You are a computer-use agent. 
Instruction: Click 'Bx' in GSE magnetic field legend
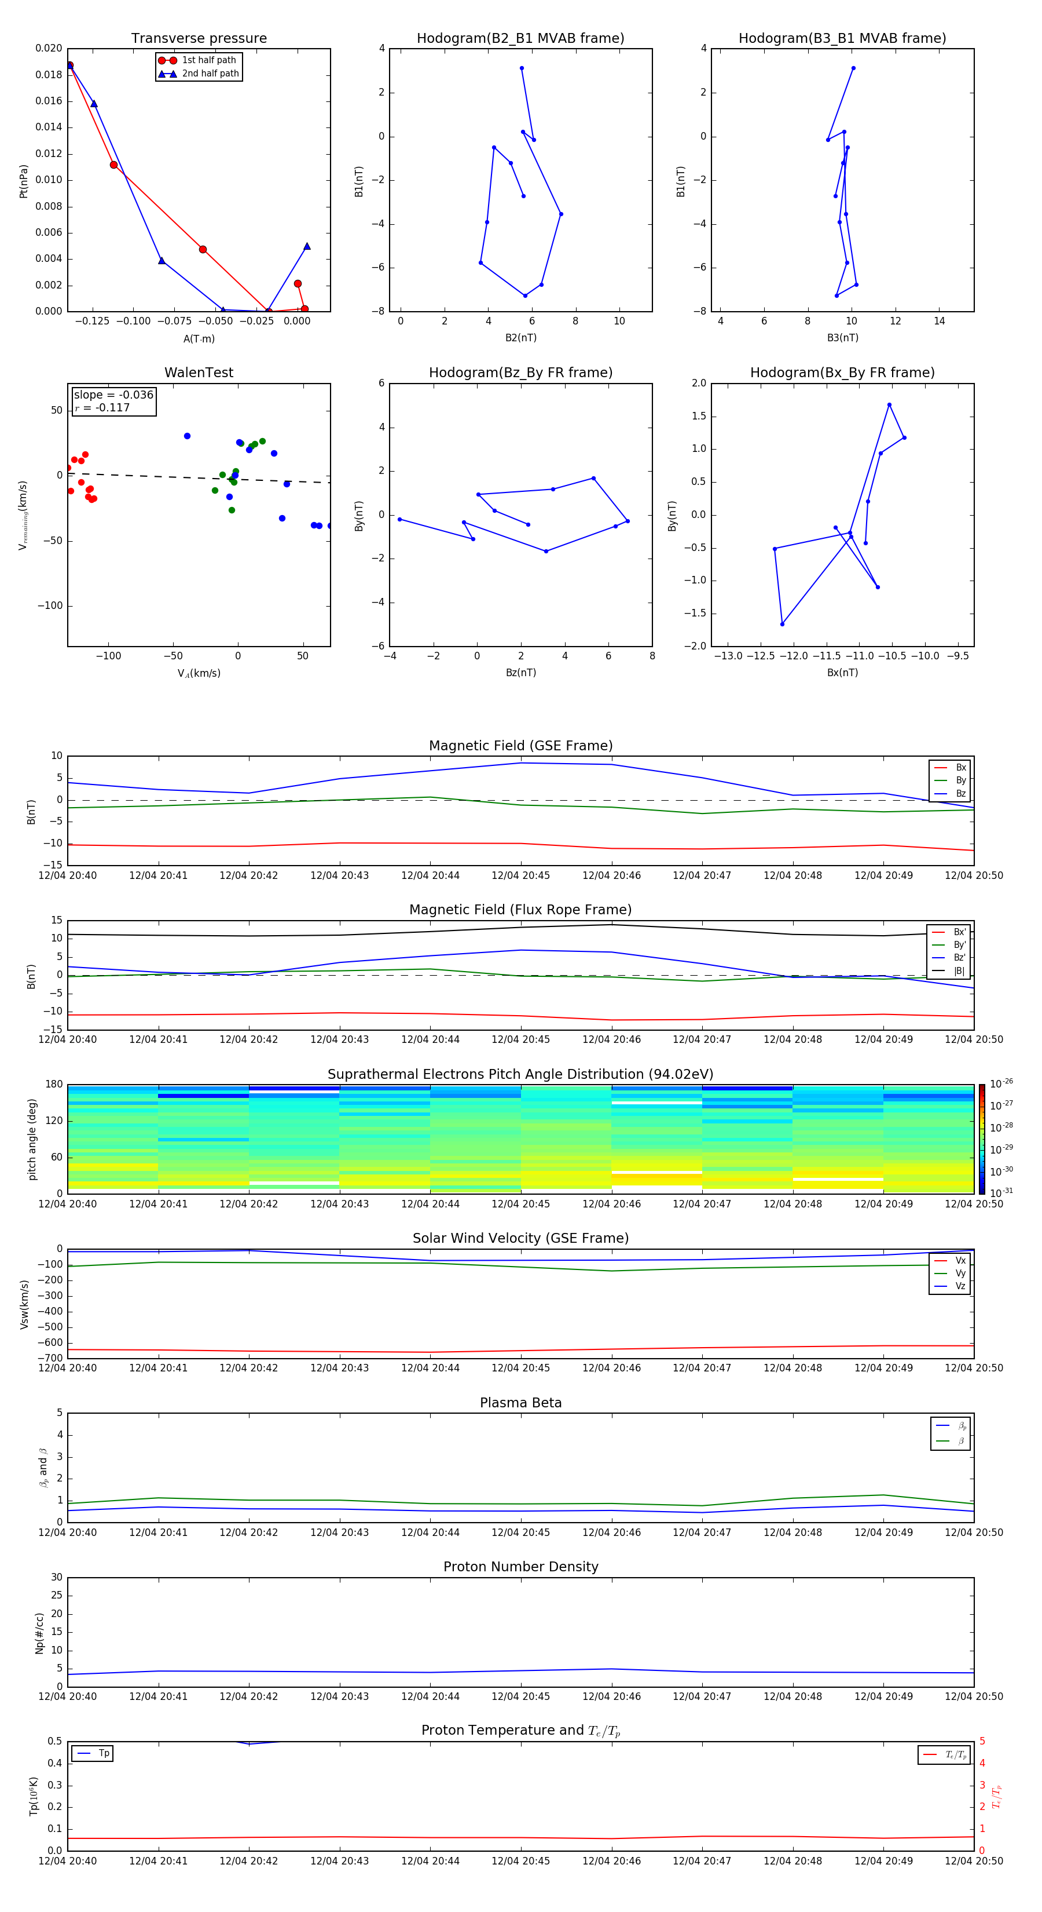950,768
